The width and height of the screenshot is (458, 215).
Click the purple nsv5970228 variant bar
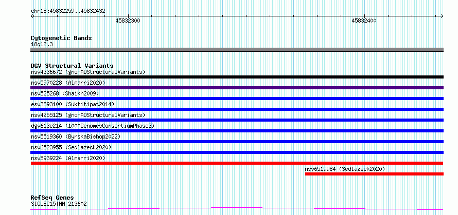pos(237,88)
